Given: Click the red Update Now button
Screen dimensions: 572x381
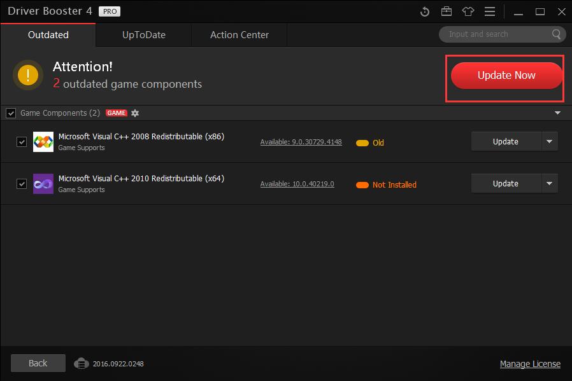Looking at the screenshot, I should [x=506, y=76].
